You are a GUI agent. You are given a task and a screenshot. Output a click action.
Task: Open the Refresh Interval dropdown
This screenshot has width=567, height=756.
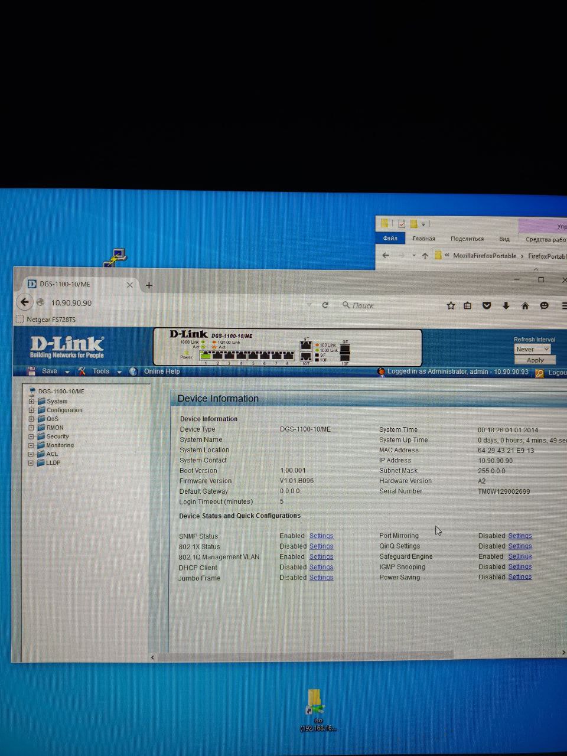pyautogui.click(x=532, y=349)
